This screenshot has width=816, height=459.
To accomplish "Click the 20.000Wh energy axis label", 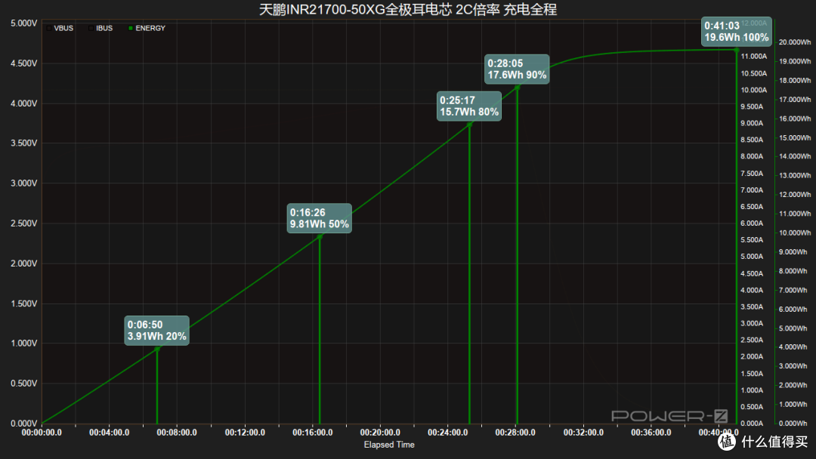I will tap(795, 42).
